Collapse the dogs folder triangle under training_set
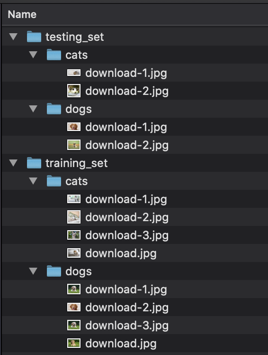The image size is (268, 355). click(33, 271)
